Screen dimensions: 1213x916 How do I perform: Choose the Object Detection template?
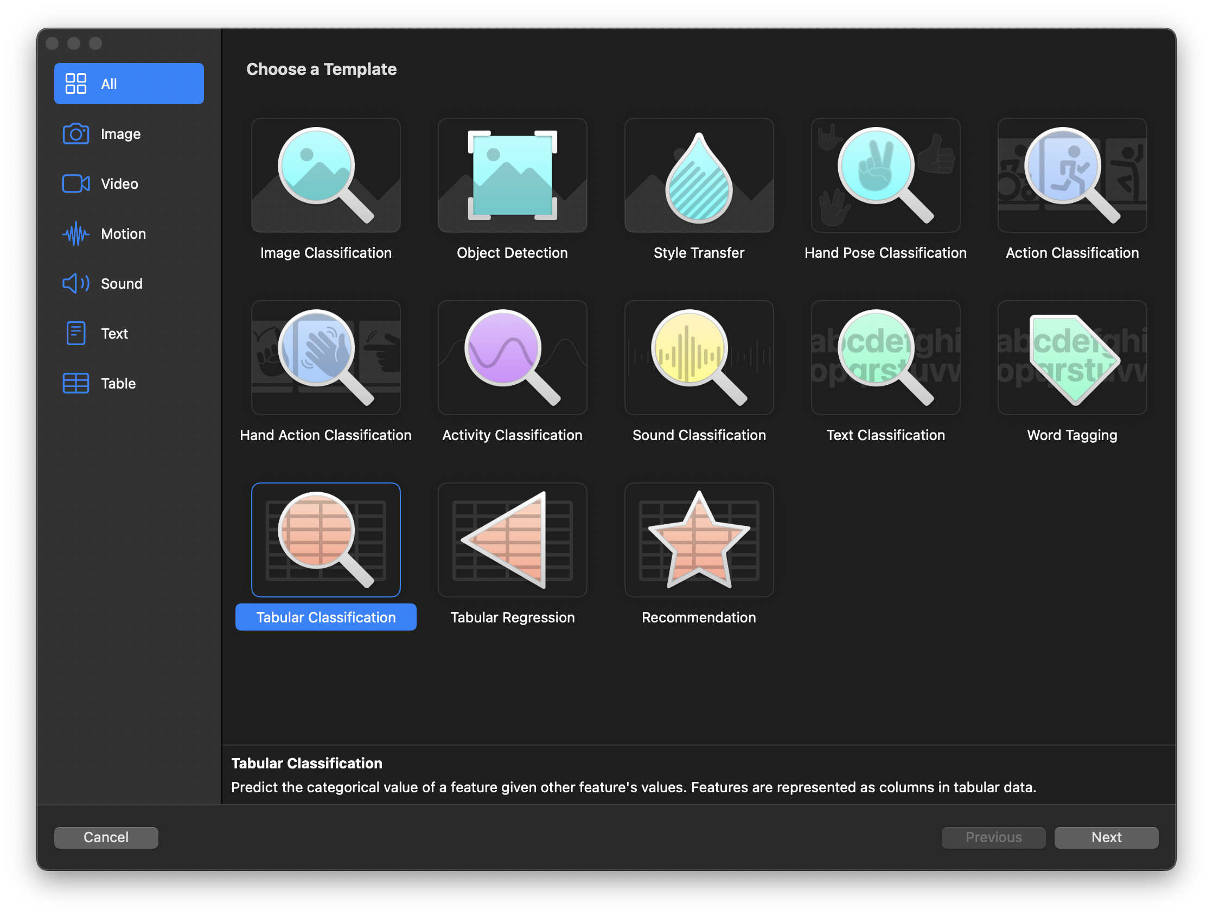tap(512, 175)
